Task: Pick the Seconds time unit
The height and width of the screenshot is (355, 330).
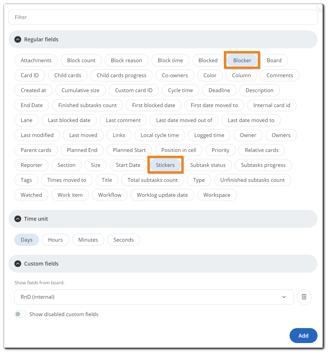Action: click(x=123, y=240)
